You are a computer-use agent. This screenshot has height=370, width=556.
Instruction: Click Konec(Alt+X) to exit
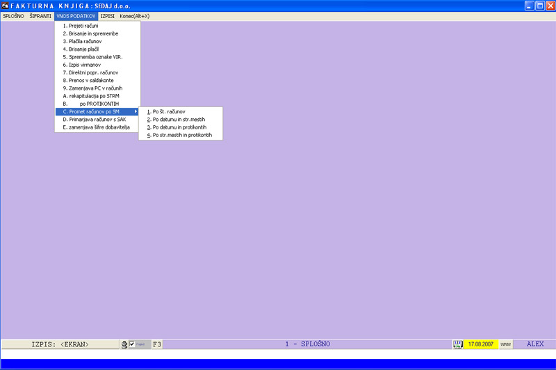click(134, 16)
